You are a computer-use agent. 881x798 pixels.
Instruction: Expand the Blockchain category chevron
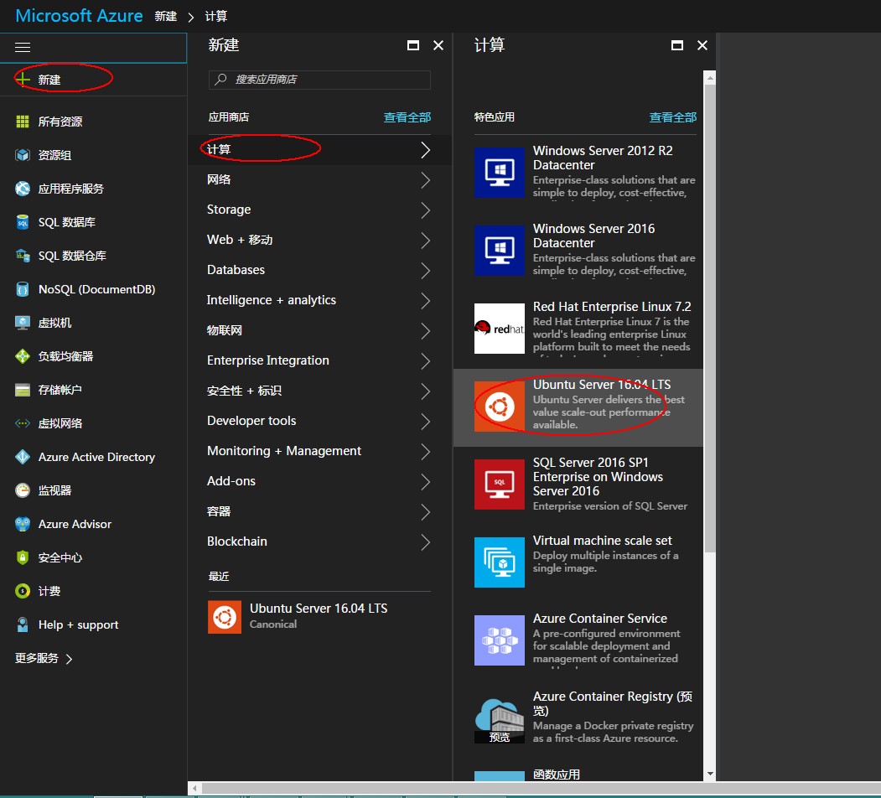pyautogui.click(x=425, y=541)
